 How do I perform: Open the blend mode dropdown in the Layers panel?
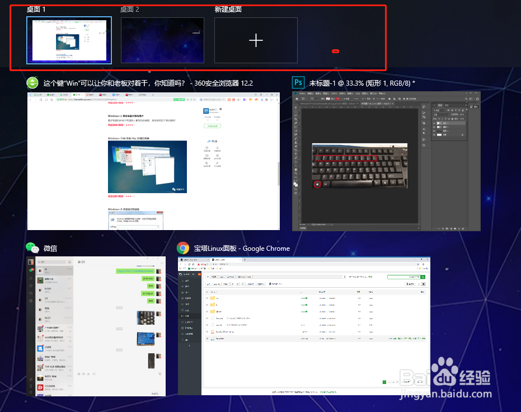pos(443,114)
